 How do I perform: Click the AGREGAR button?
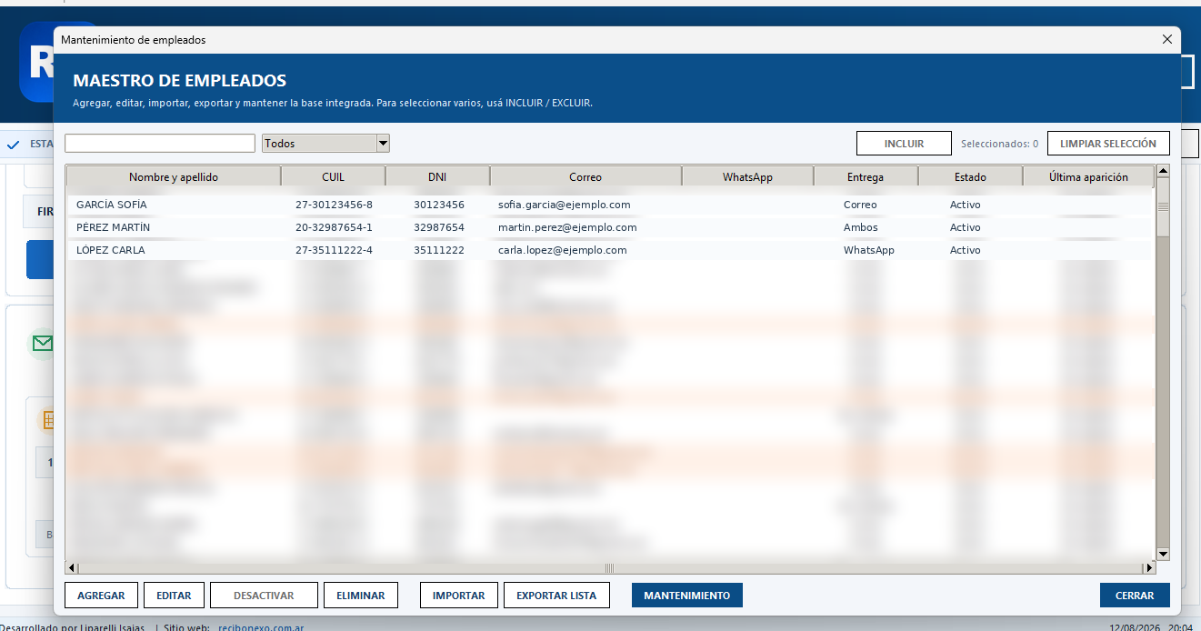click(x=101, y=596)
